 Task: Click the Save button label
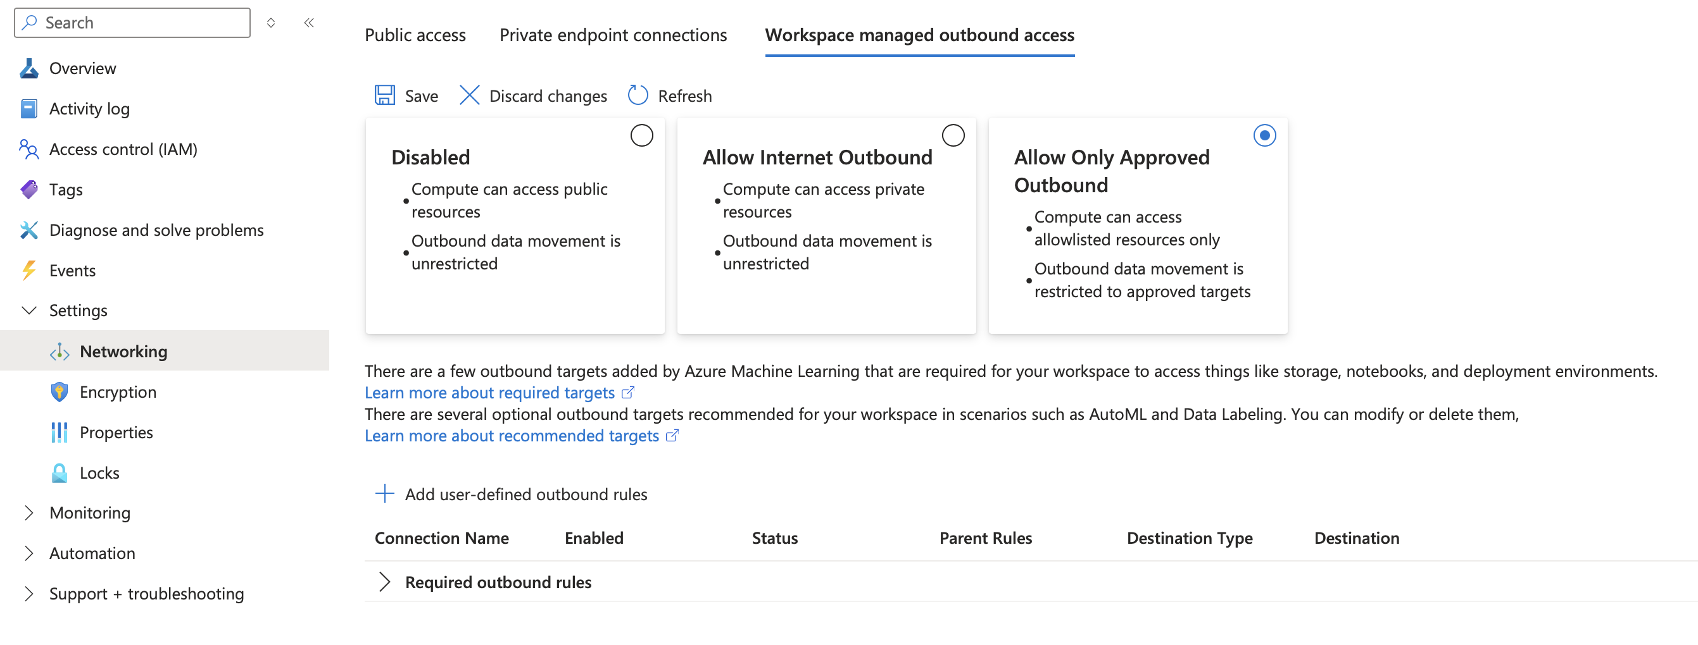pos(421,96)
